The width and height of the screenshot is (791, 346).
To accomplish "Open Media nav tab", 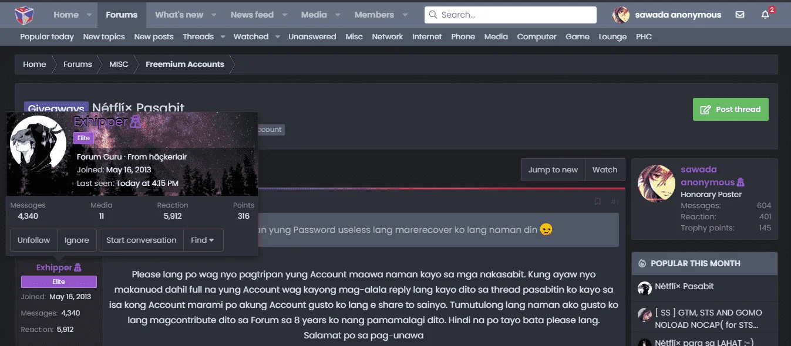I will 314,15.
